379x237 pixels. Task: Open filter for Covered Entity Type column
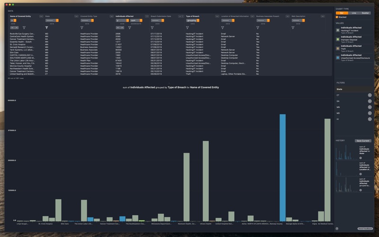coord(81,28)
